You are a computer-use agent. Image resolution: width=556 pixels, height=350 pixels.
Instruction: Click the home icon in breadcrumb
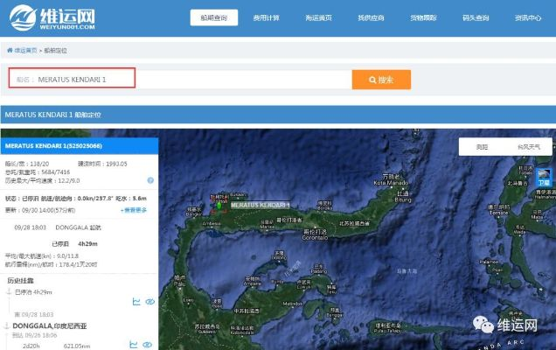click(x=10, y=51)
